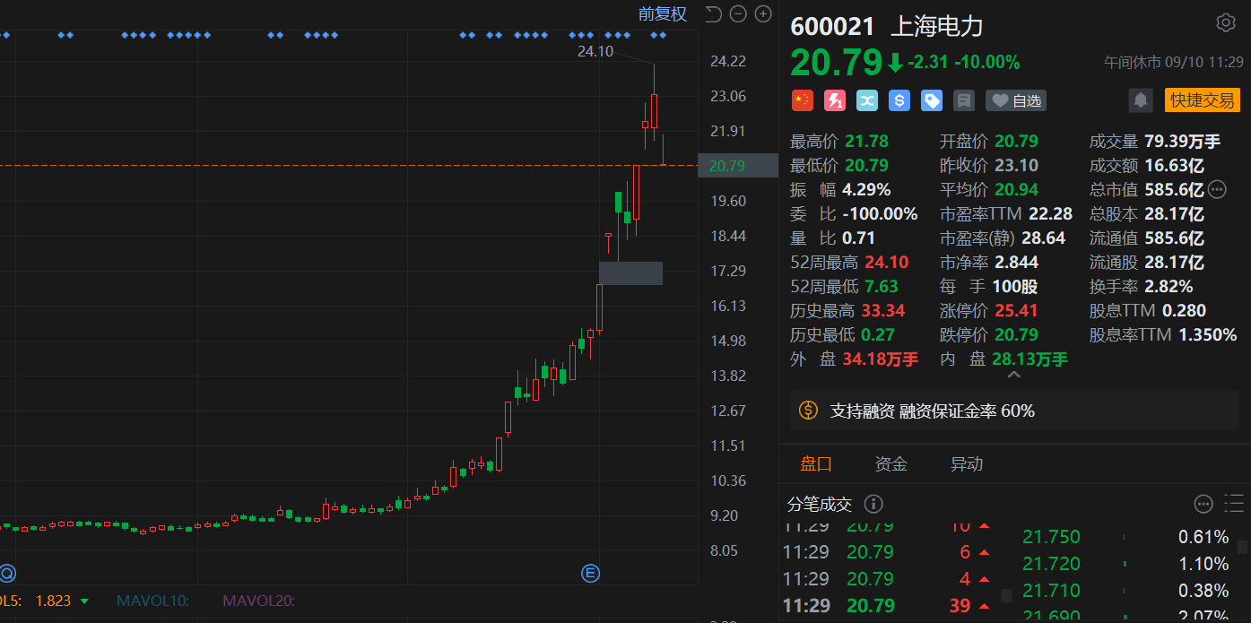Click the price distribution scrollbar thumb

pos(1243,547)
